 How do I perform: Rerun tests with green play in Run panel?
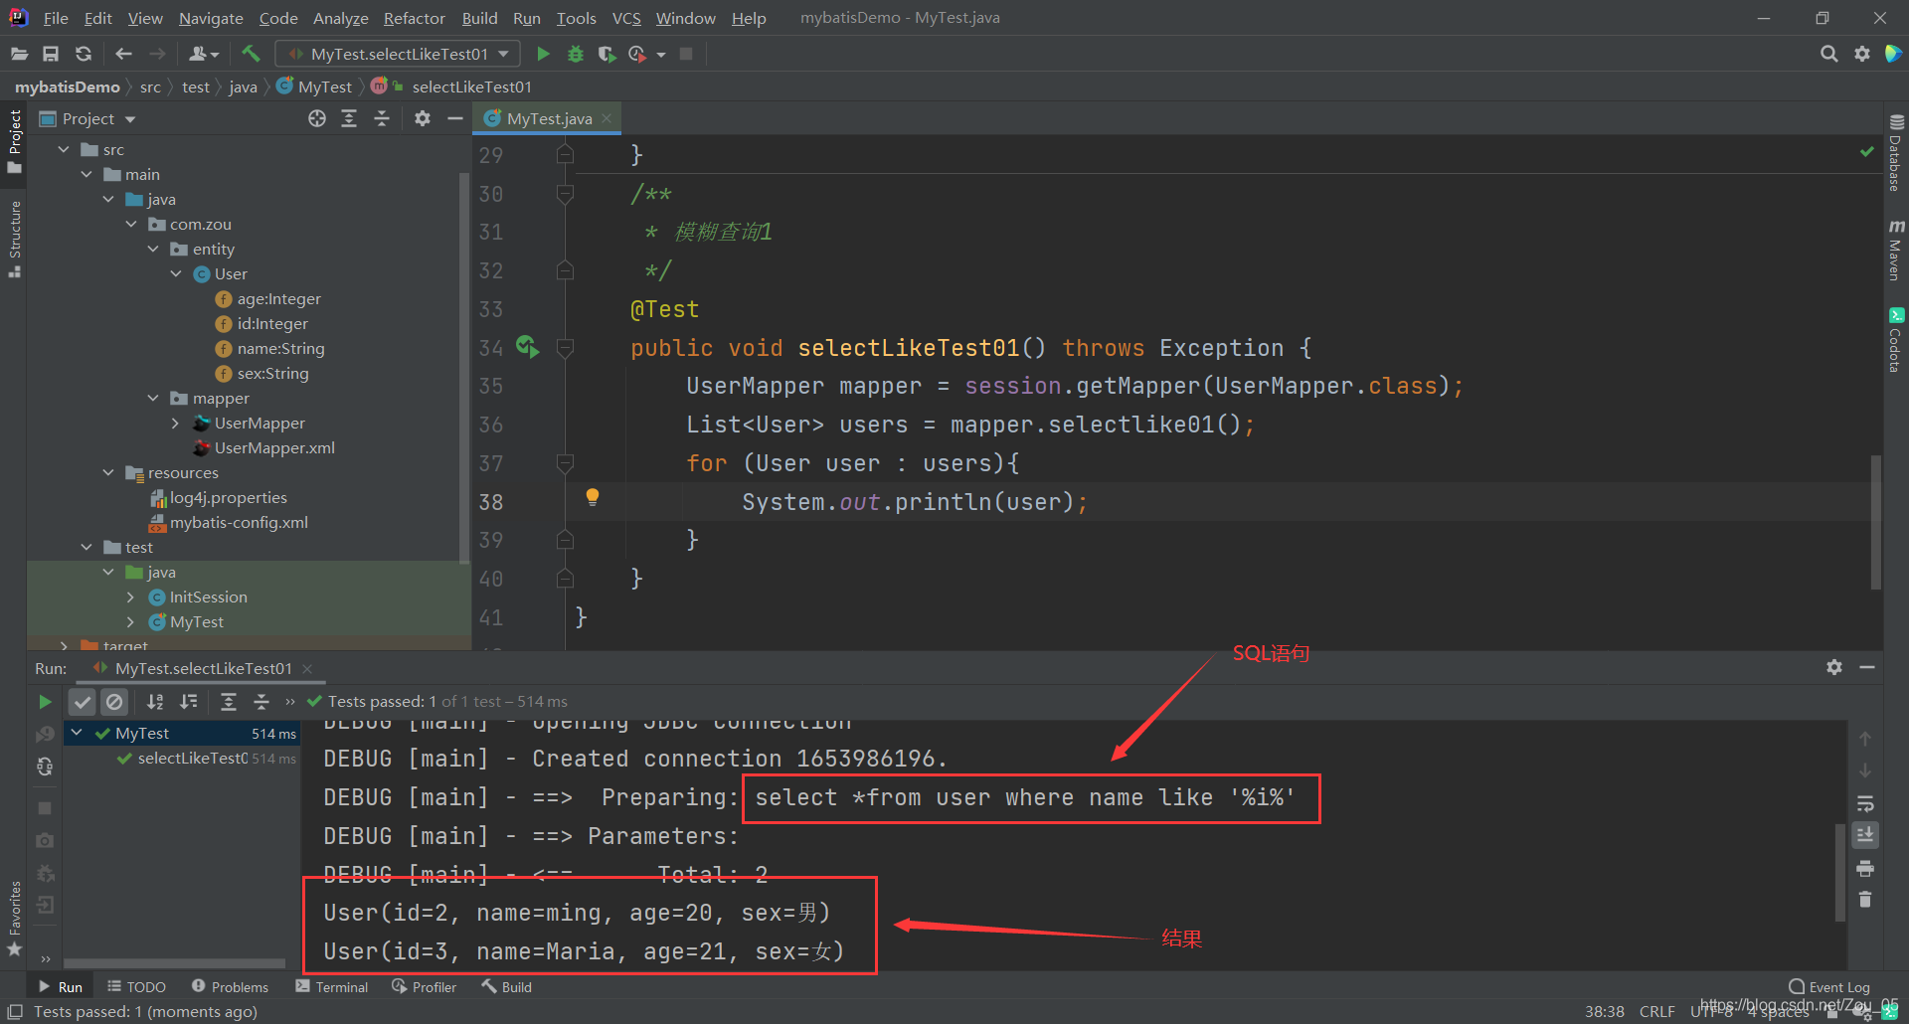click(x=45, y=702)
